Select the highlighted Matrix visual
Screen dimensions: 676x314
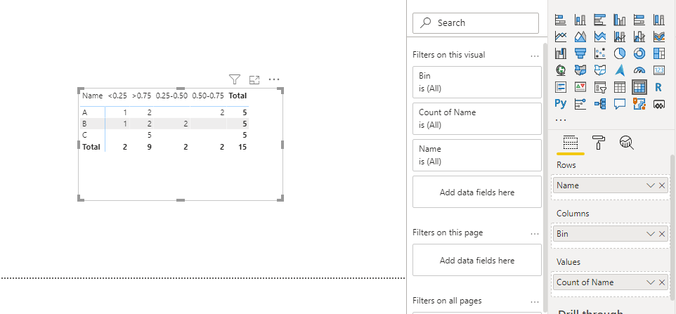coord(639,87)
